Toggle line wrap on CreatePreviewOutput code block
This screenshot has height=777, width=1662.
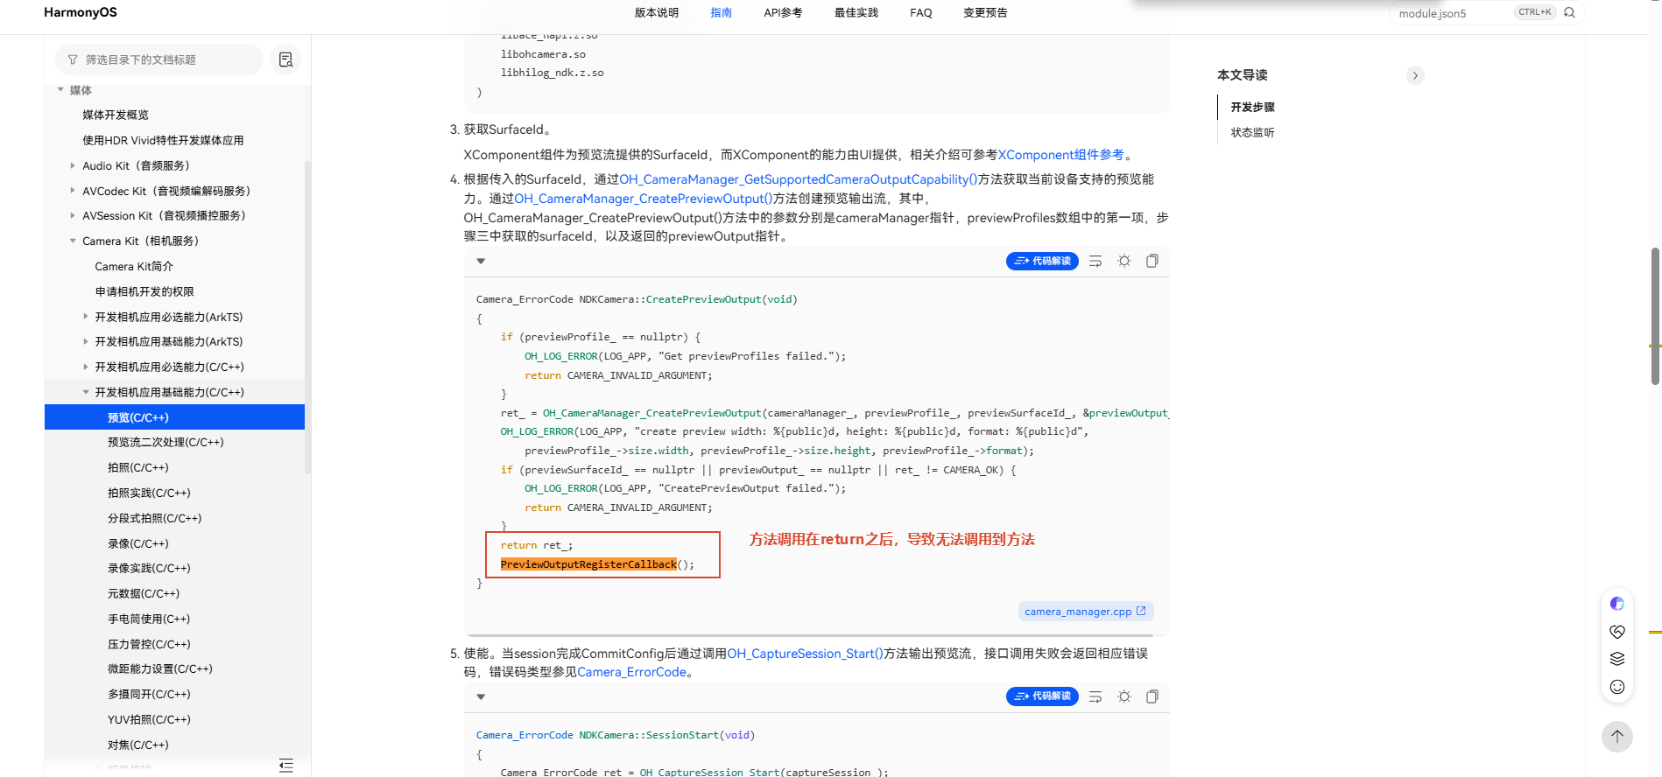tap(1095, 261)
